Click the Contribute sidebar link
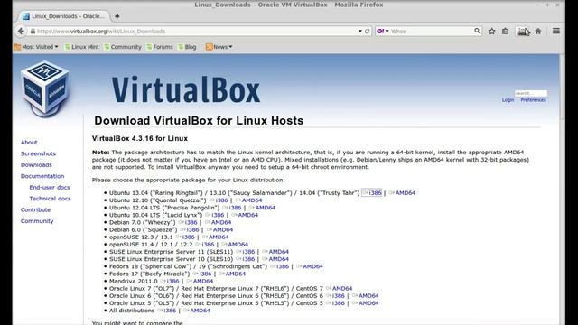The height and width of the screenshot is (325, 578). click(35, 209)
